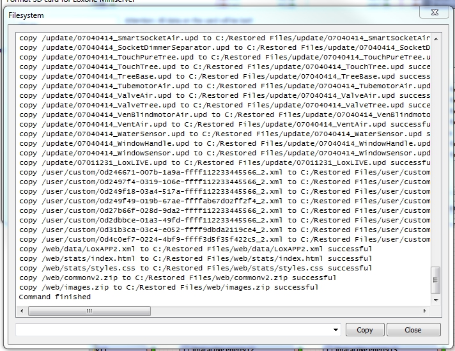Click the 07040414_TouchTree.upd log line
Viewport: 455px width, 351px height.
(x=224, y=67)
